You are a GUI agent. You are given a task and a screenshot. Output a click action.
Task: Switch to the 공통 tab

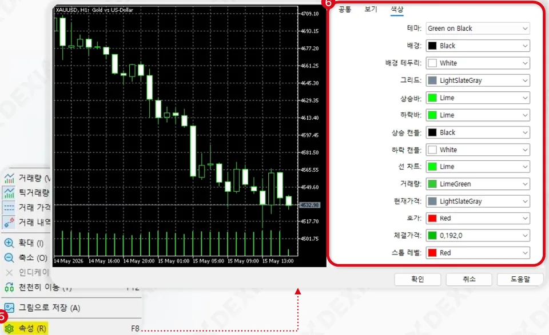tap(345, 10)
